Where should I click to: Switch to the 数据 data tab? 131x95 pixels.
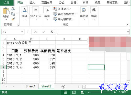click(74, 3)
